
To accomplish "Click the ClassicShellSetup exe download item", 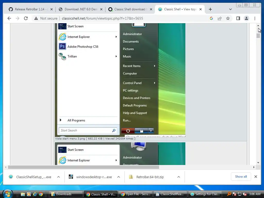I will [x=30, y=177].
